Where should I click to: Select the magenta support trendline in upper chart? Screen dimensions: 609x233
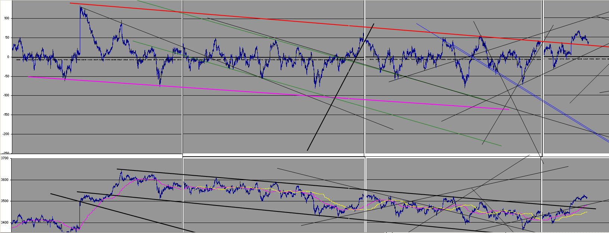(269, 93)
